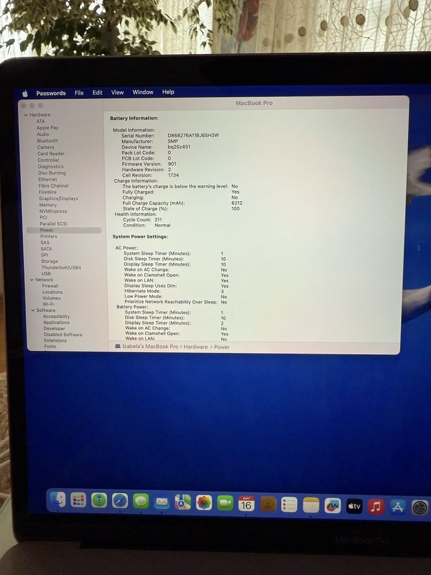Click Hardware in the path bar
This screenshot has height=575, width=431.
point(196,347)
